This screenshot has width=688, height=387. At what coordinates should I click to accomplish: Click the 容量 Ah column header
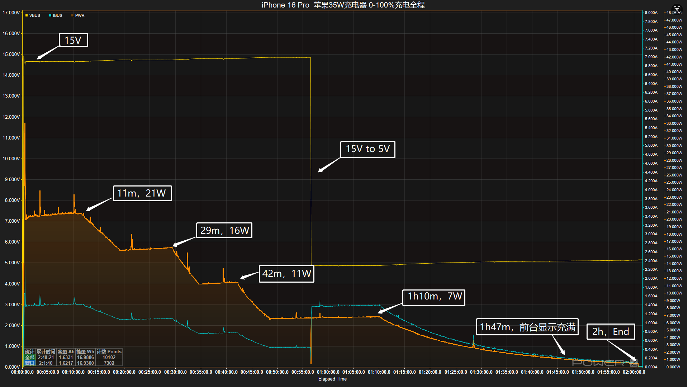pos(66,351)
